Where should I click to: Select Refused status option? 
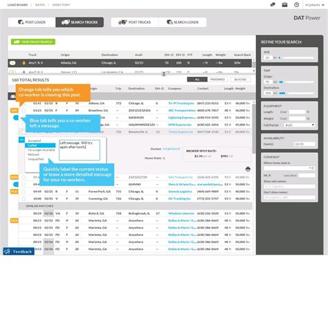tap(33, 154)
